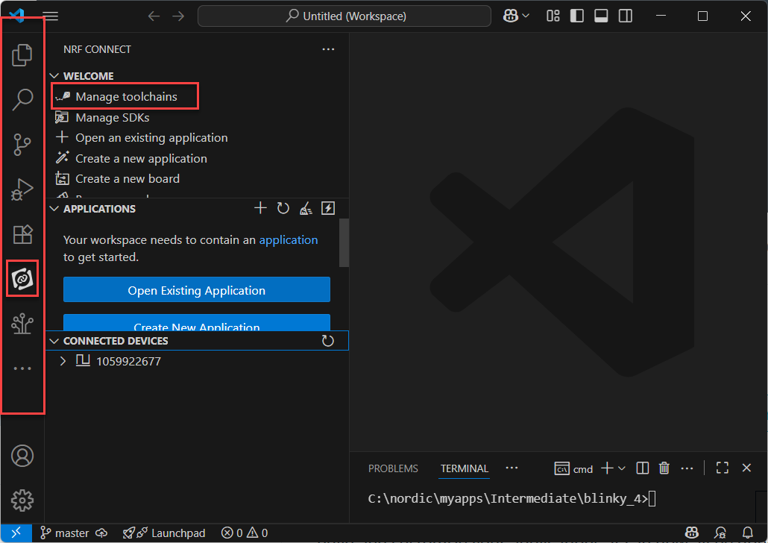Toggle the secondary side bar layout button

pos(626,16)
